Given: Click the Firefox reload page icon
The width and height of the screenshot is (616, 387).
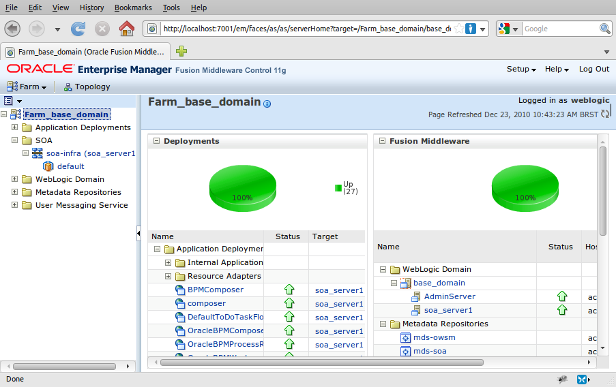Looking at the screenshot, I should pos(78,29).
